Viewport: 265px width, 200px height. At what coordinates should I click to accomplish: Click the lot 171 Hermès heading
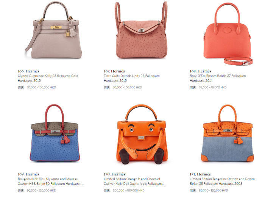pyautogui.click(x=200, y=174)
